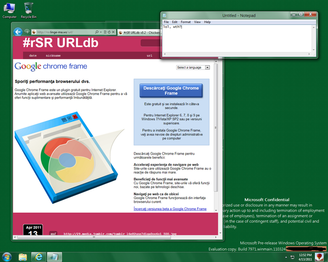The width and height of the screenshot is (328, 262).
Task: Click the nickname column header
Action: point(53,55)
